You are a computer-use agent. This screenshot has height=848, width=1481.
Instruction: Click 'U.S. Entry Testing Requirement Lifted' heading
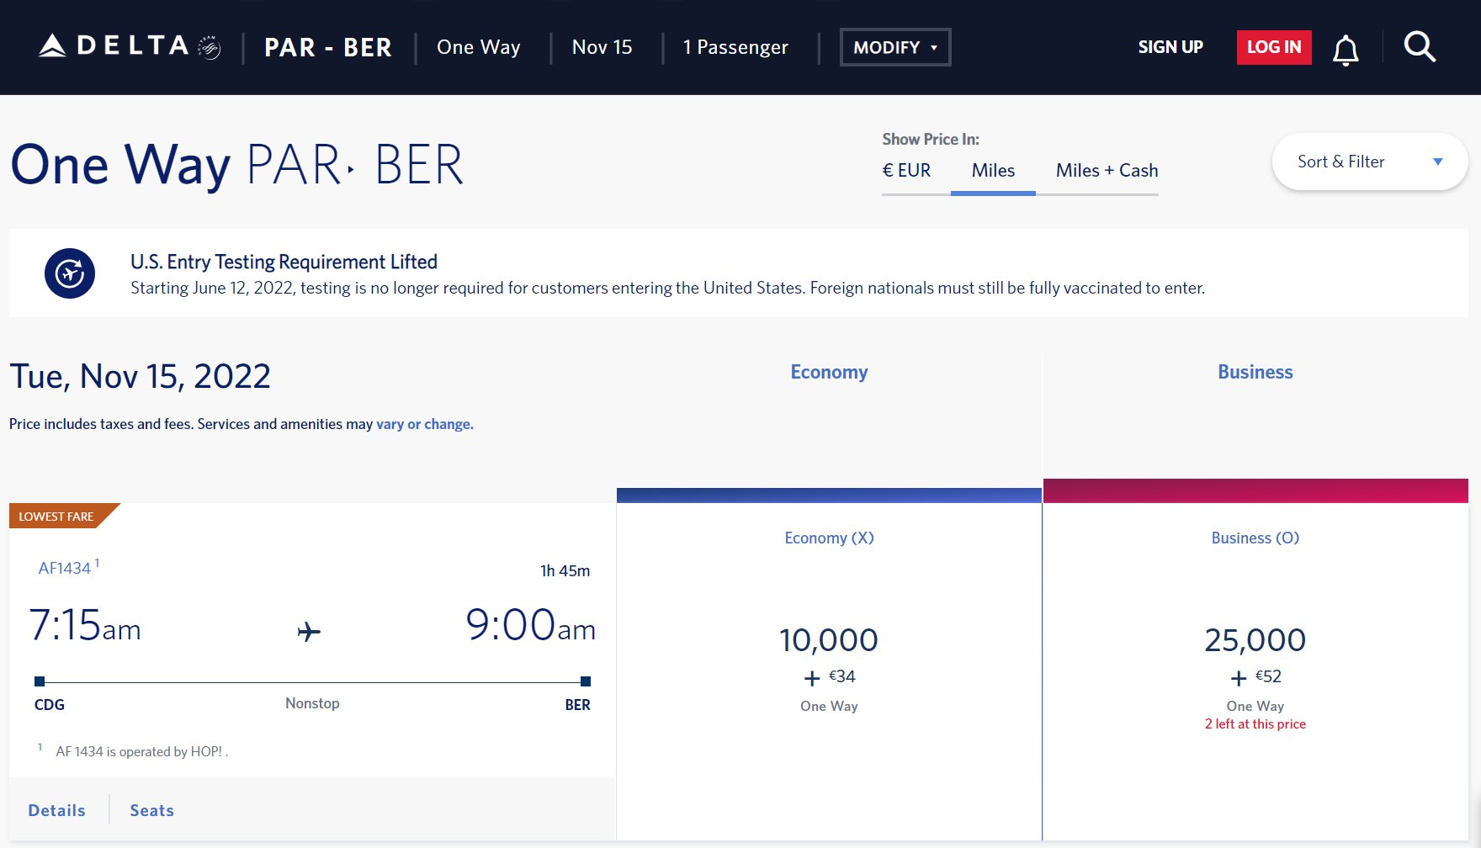point(284,262)
